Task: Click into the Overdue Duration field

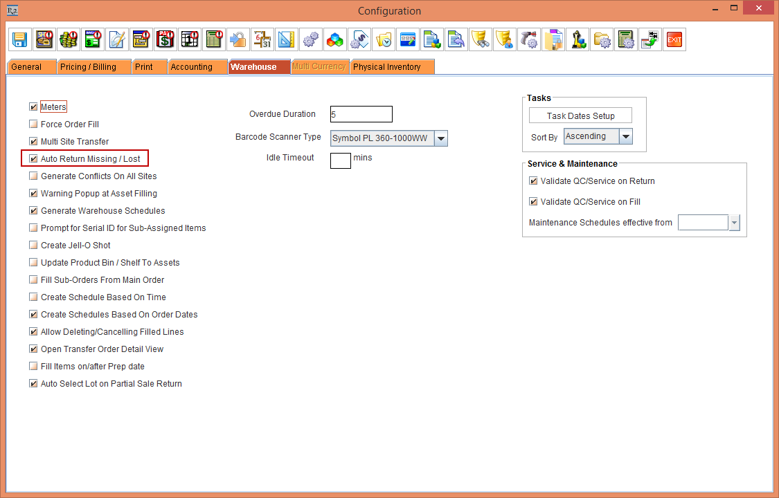Action: 361,114
